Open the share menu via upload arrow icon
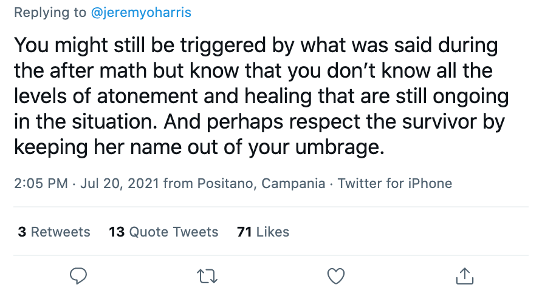The height and width of the screenshot is (296, 542). pos(465,276)
